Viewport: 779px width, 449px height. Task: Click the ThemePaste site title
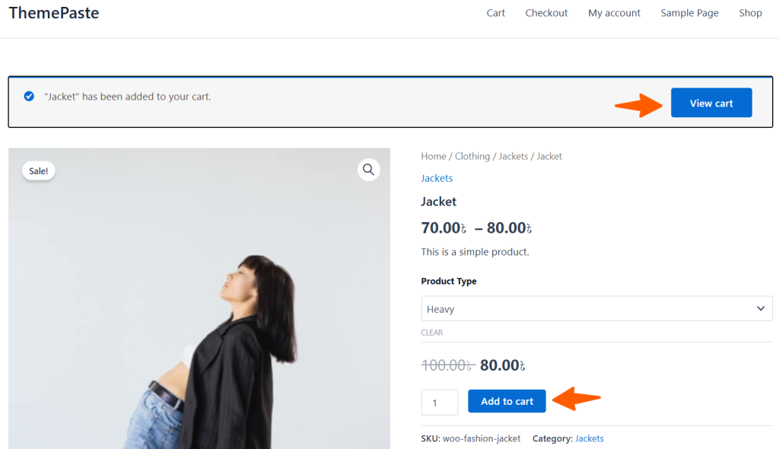(x=54, y=13)
